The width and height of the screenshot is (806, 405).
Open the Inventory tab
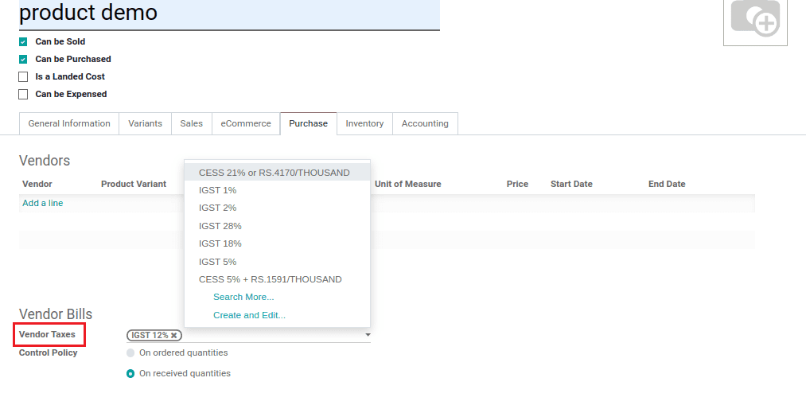click(364, 123)
